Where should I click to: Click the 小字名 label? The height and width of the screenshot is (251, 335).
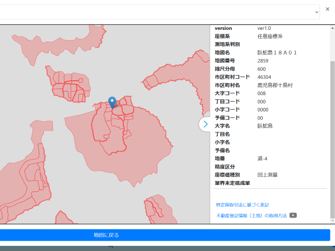tap(222, 142)
